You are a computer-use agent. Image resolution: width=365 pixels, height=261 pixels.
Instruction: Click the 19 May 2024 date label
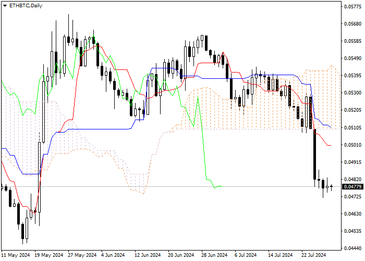tap(50, 255)
